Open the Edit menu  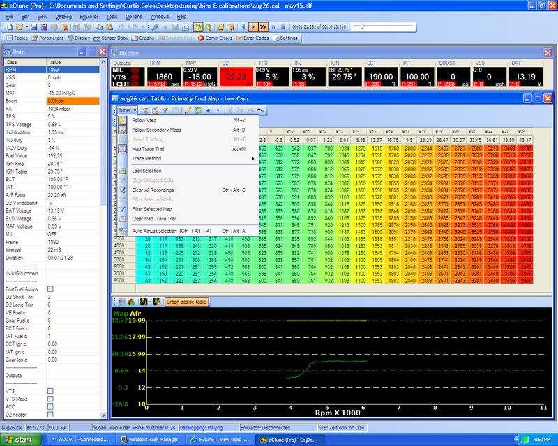[25, 17]
